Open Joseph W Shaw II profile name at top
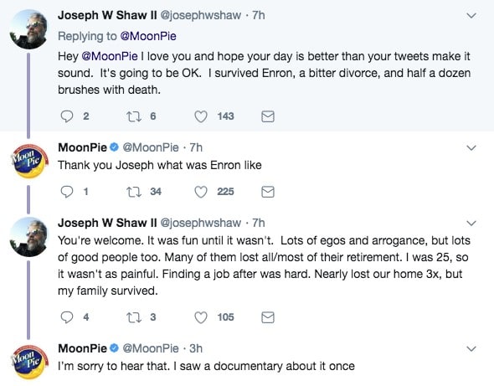The image size is (494, 386). 107,15
